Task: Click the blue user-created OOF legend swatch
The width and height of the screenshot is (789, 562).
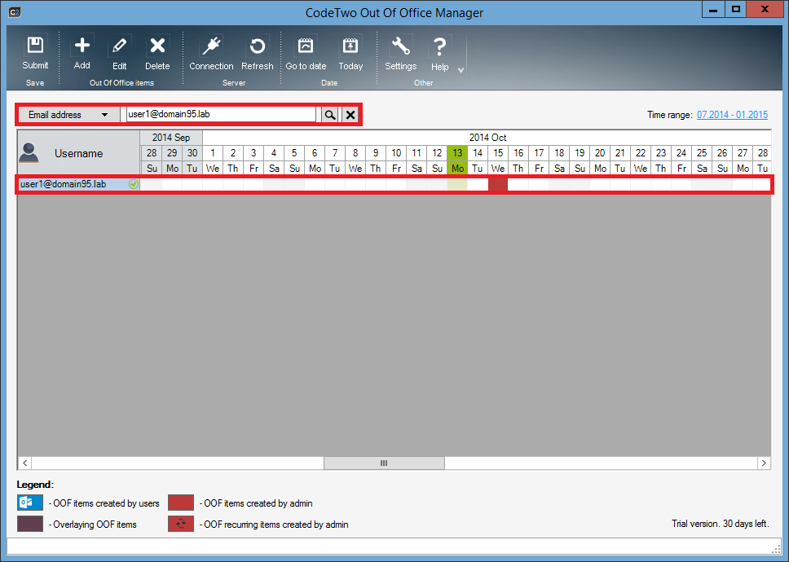Action: pos(30,503)
